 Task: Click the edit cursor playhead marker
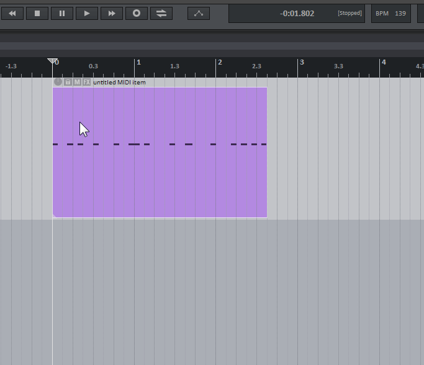pos(53,61)
